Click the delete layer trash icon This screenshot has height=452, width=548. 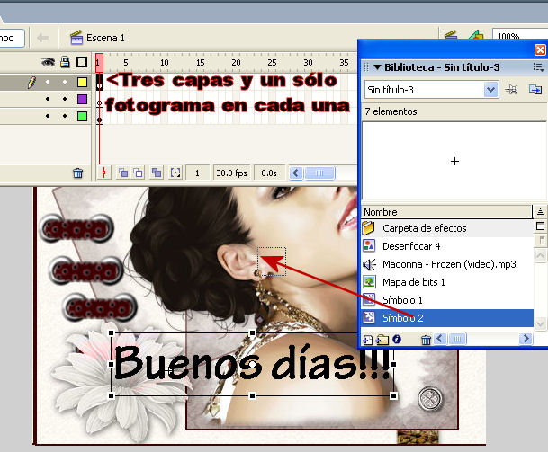pyautogui.click(x=77, y=173)
